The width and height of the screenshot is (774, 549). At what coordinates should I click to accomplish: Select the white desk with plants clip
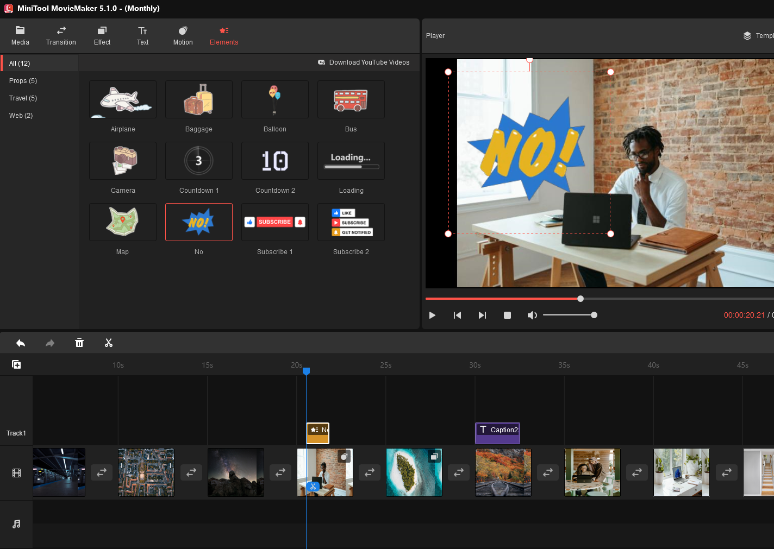coord(682,472)
